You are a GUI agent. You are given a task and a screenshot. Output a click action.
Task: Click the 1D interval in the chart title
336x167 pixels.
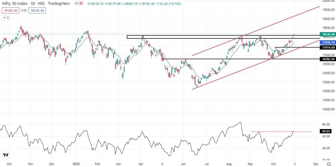click(33, 4)
